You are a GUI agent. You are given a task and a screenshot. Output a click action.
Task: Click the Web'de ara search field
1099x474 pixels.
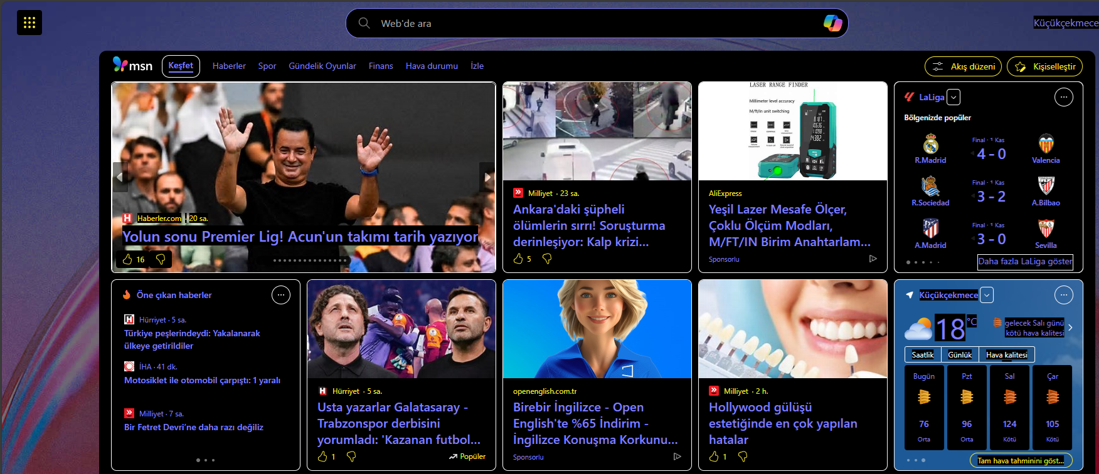[597, 23]
